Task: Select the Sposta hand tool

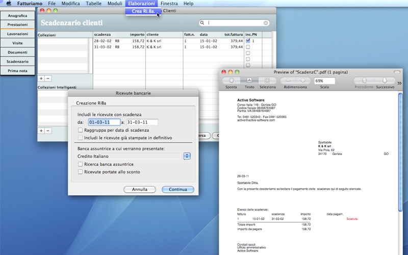Action: (231, 81)
